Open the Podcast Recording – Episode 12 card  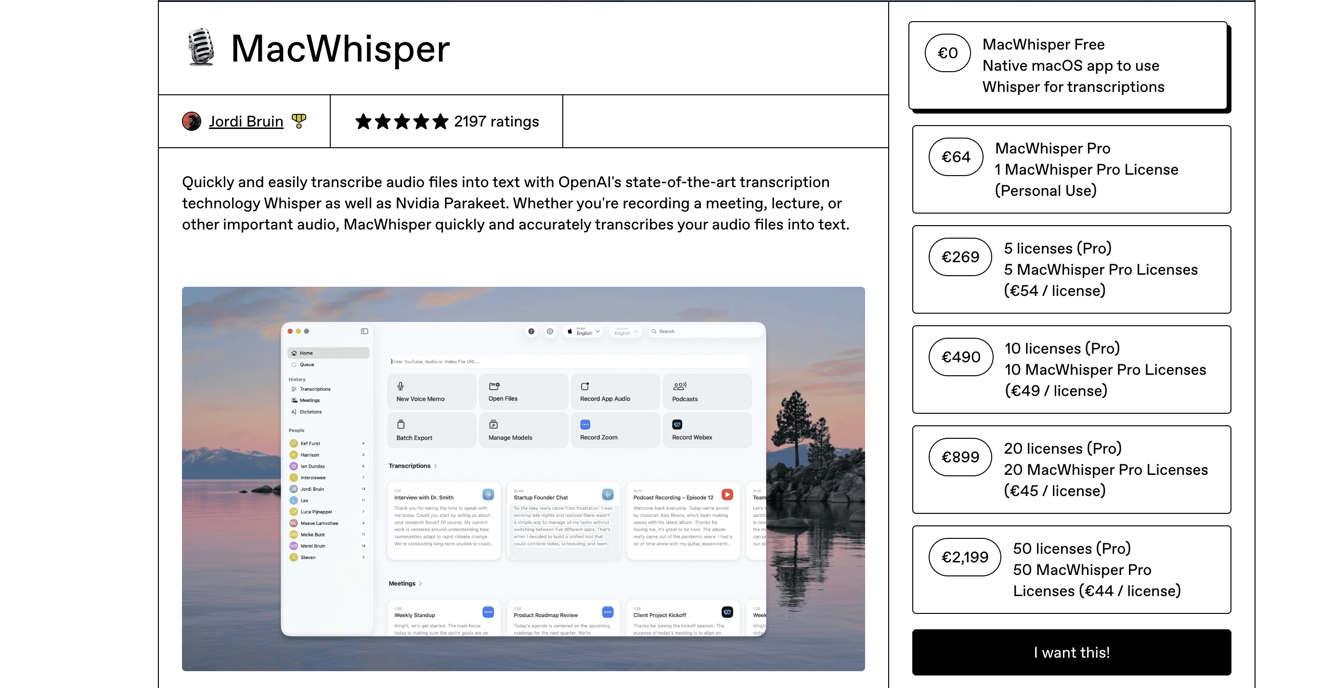click(x=683, y=521)
